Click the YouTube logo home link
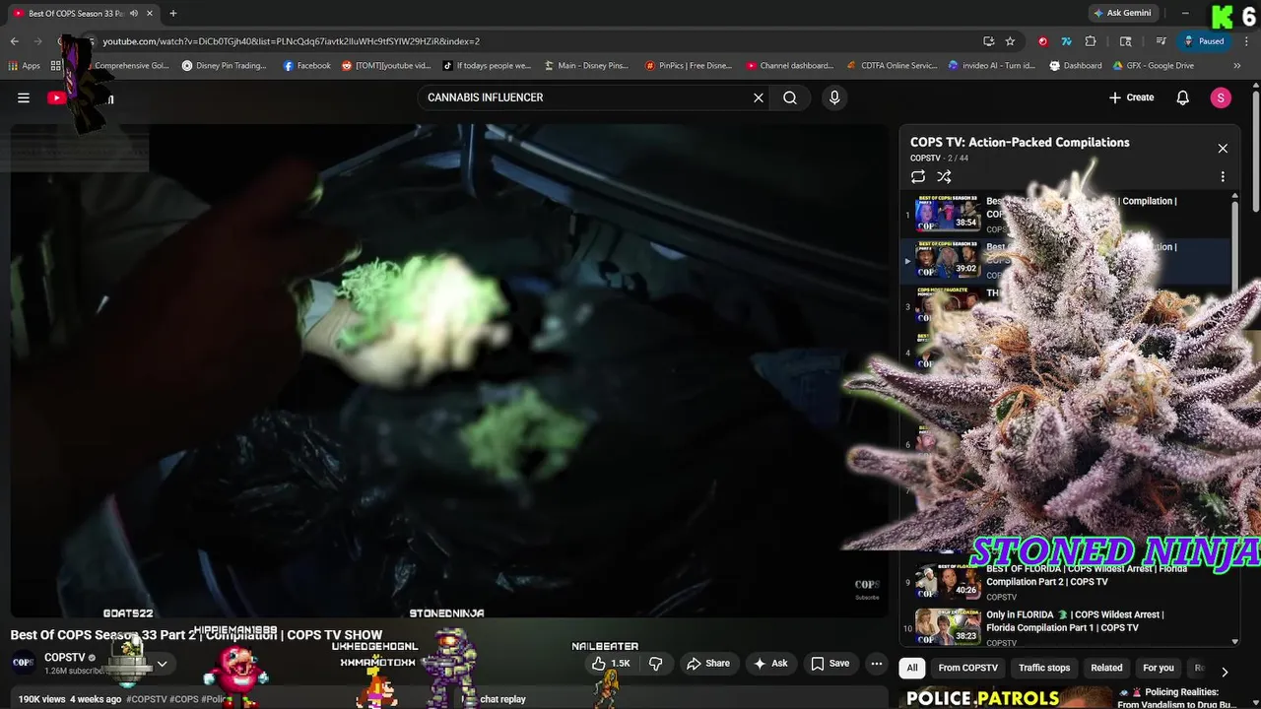 79,97
